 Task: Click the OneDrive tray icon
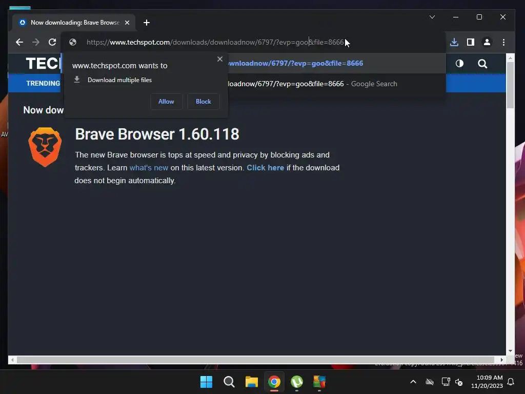tap(430, 382)
